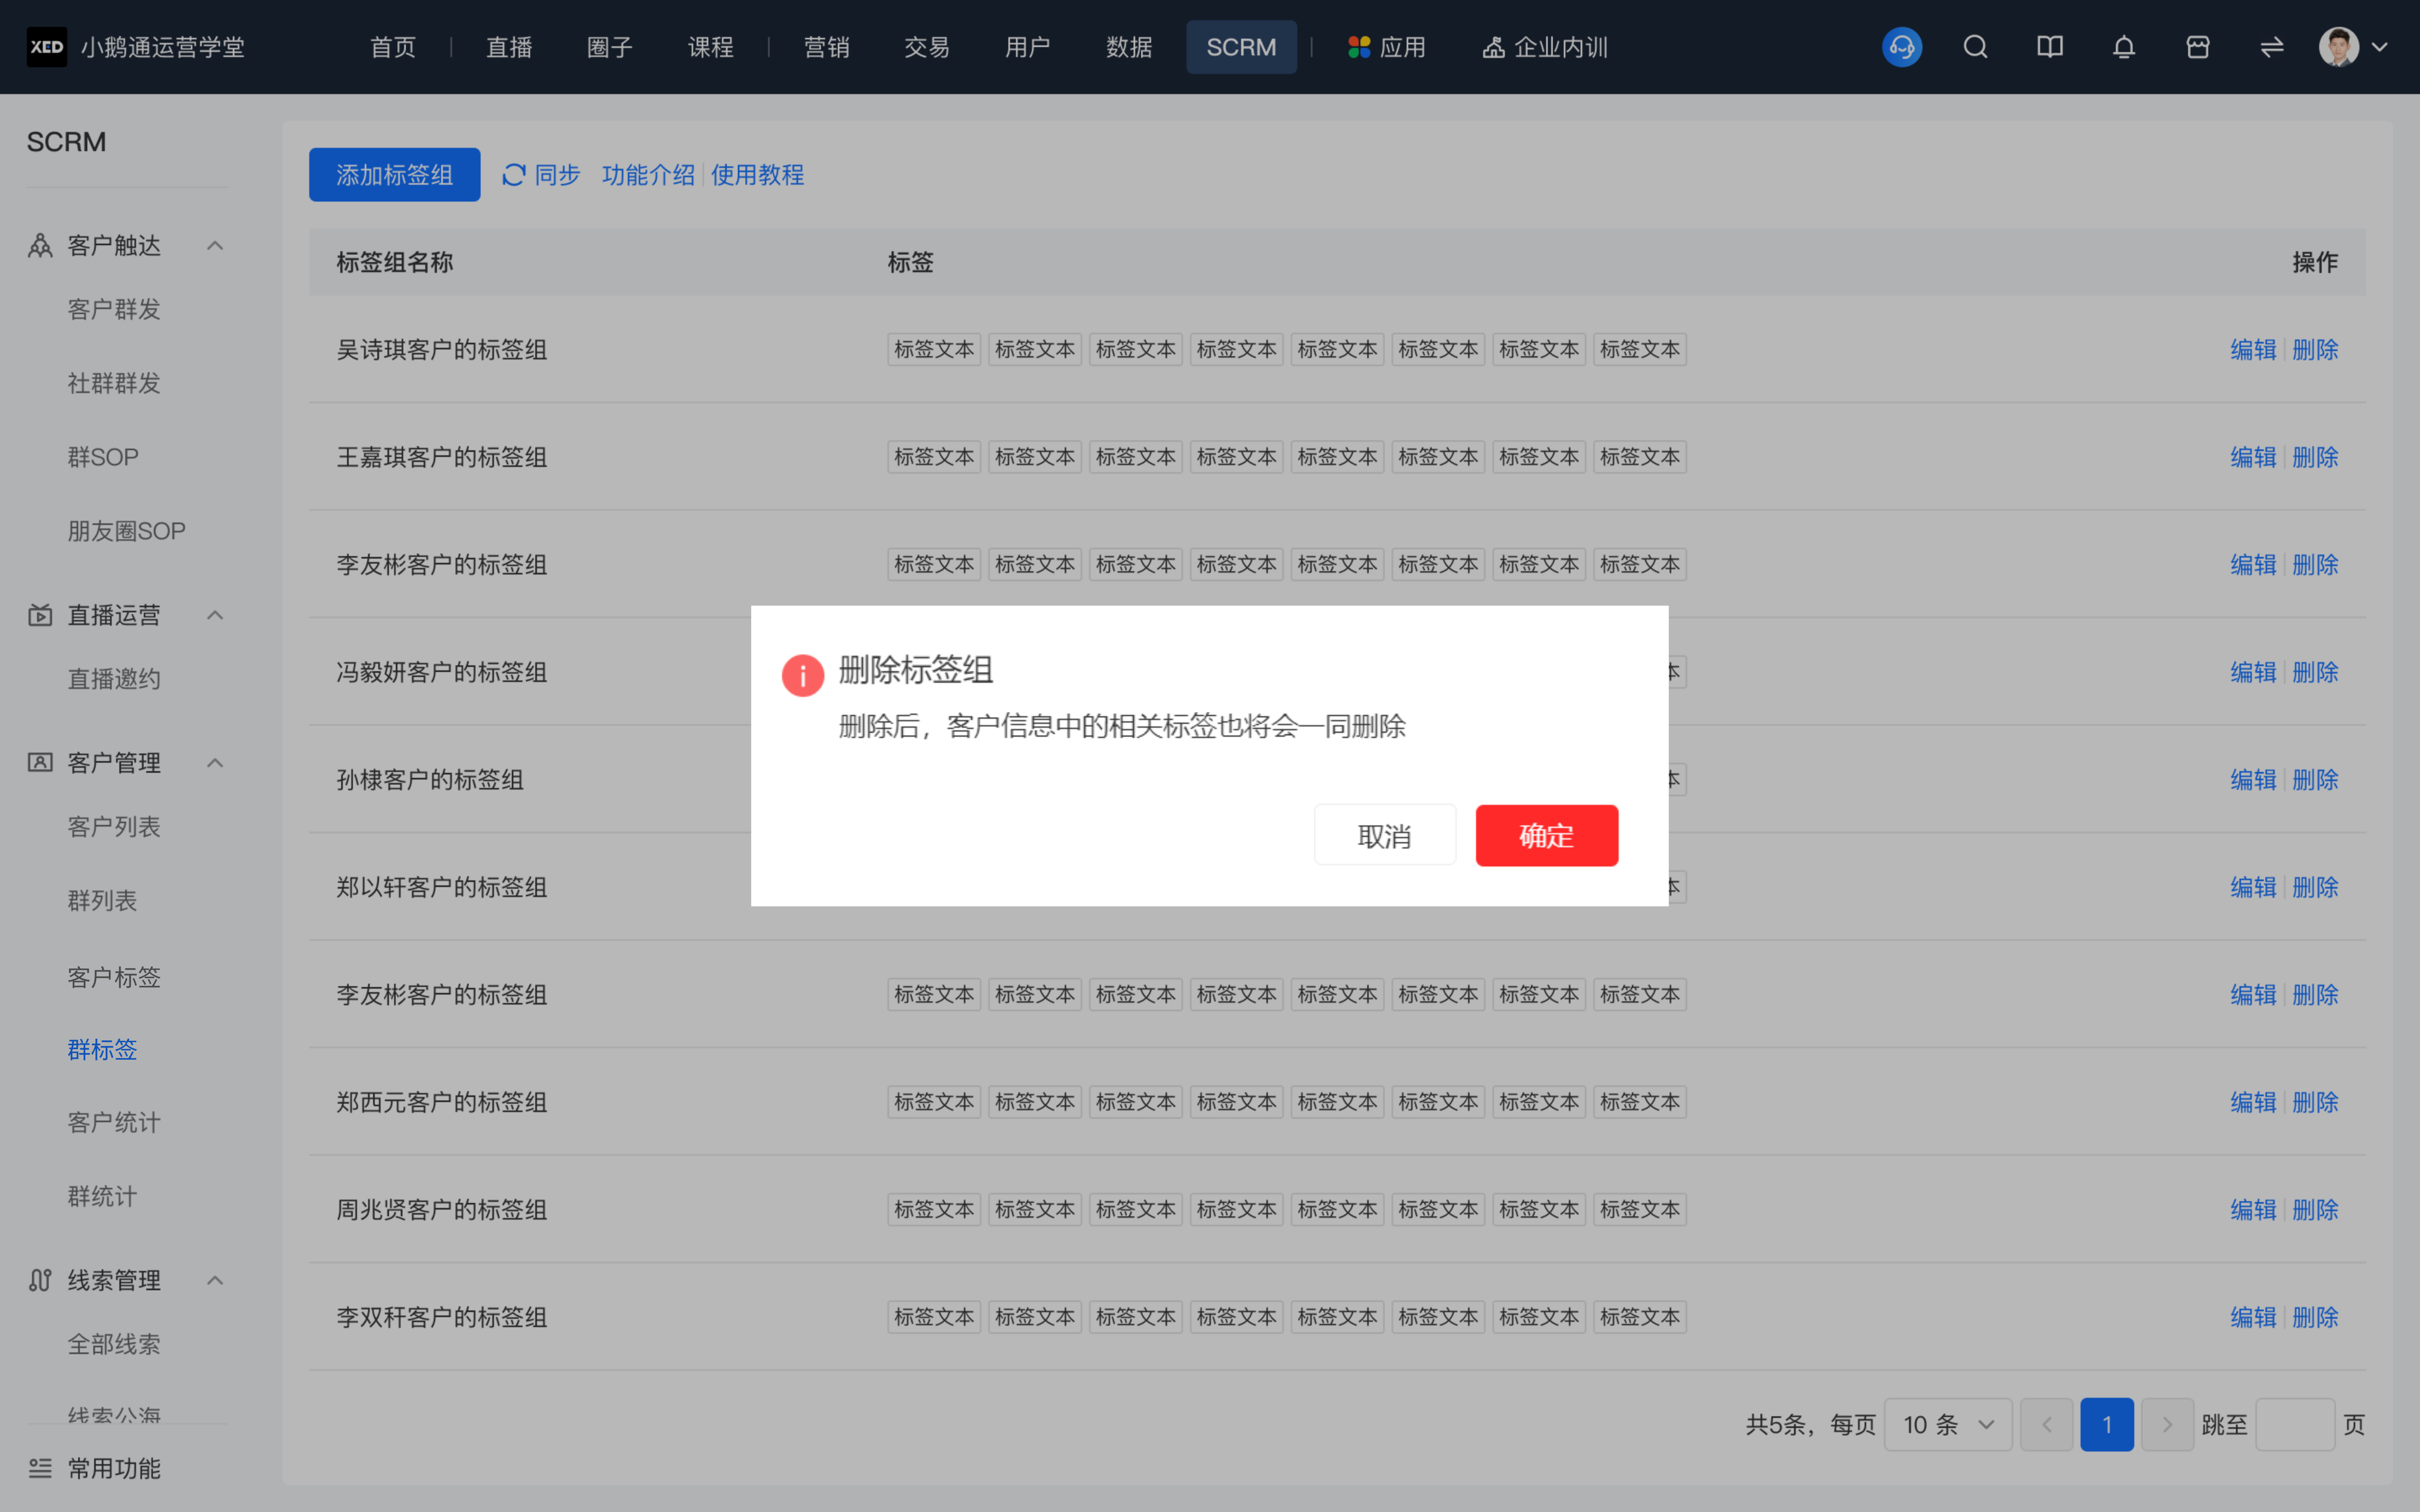Viewport: 2420px width, 1512px height.
Task: Click the 常用功能 list icon
Action: pos(40,1468)
